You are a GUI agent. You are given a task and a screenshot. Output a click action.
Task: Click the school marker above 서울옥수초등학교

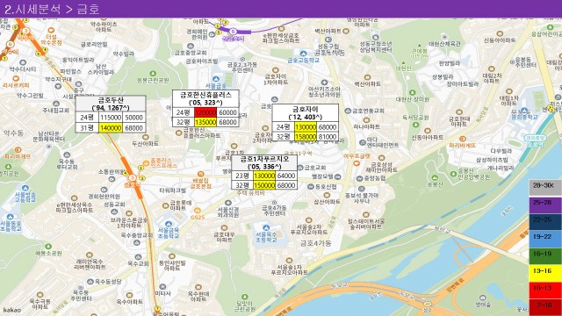(x=265, y=227)
